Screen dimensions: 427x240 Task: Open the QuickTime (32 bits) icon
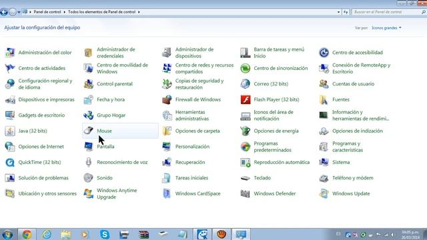pos(10,162)
